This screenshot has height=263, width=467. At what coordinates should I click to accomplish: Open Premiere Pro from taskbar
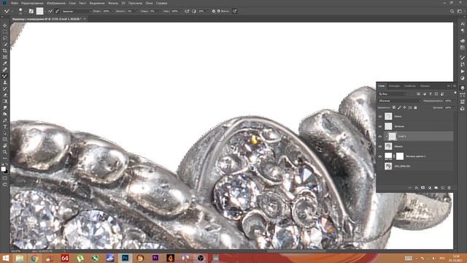pos(155,258)
